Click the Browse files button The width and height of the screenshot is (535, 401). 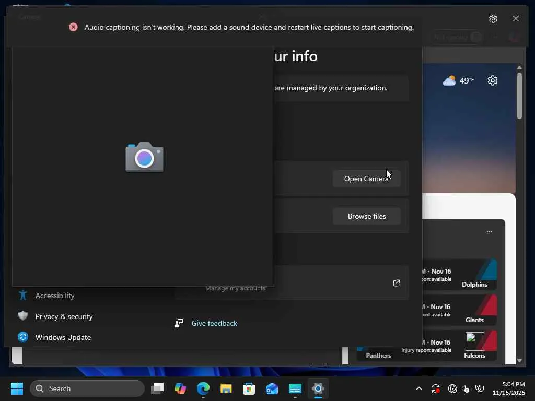(366, 216)
